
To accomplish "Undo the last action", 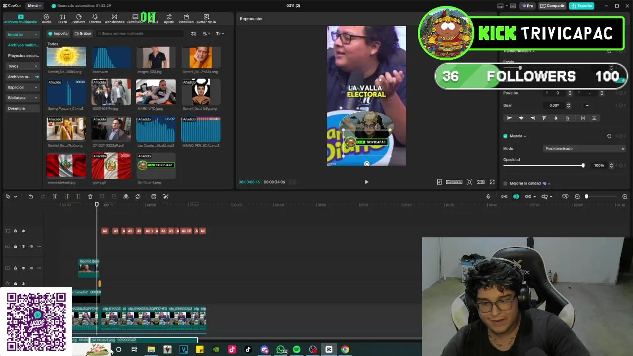I will tap(31, 196).
